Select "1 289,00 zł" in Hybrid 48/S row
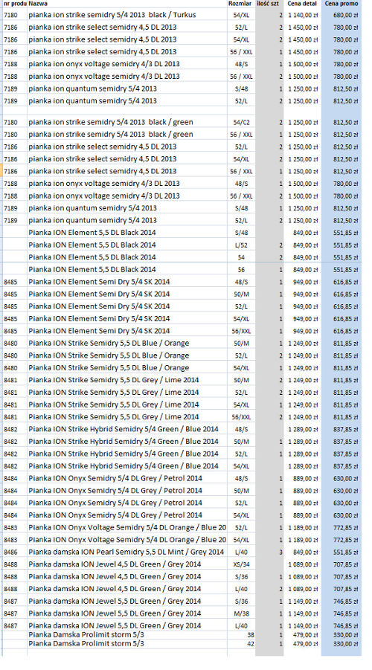Viewport: 372px width, 670px height. point(302,429)
